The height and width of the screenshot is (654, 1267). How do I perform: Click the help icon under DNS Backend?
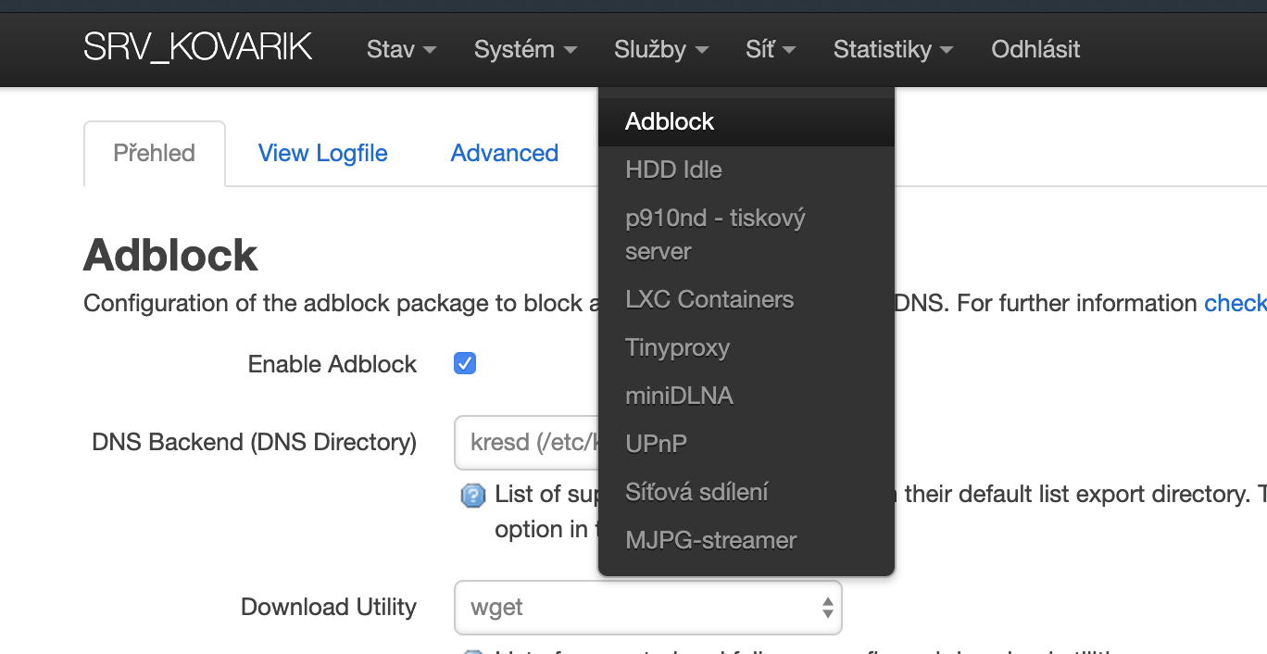tap(472, 496)
